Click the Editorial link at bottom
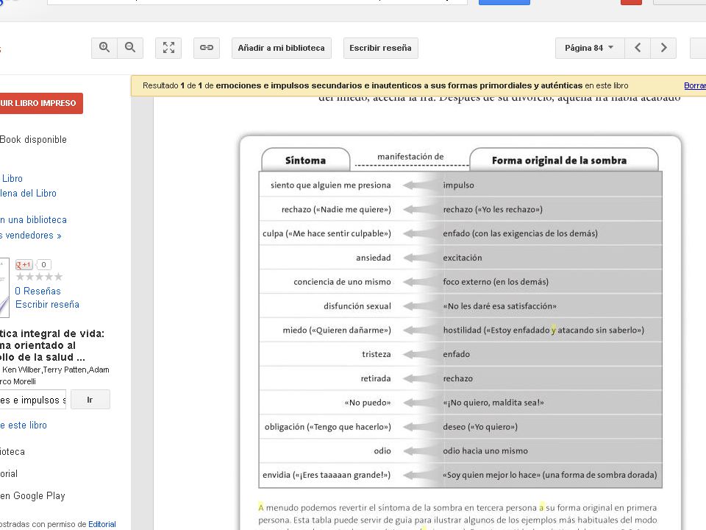The image size is (706, 530). (x=101, y=524)
